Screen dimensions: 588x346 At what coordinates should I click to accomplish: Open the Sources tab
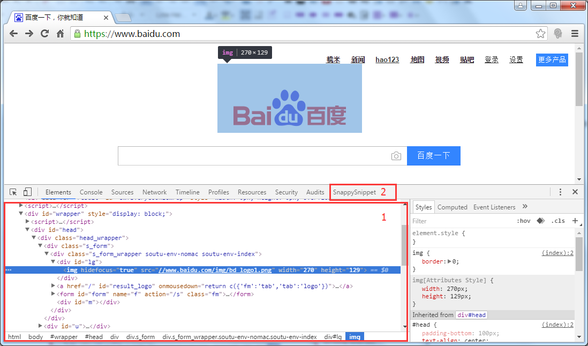click(x=122, y=192)
